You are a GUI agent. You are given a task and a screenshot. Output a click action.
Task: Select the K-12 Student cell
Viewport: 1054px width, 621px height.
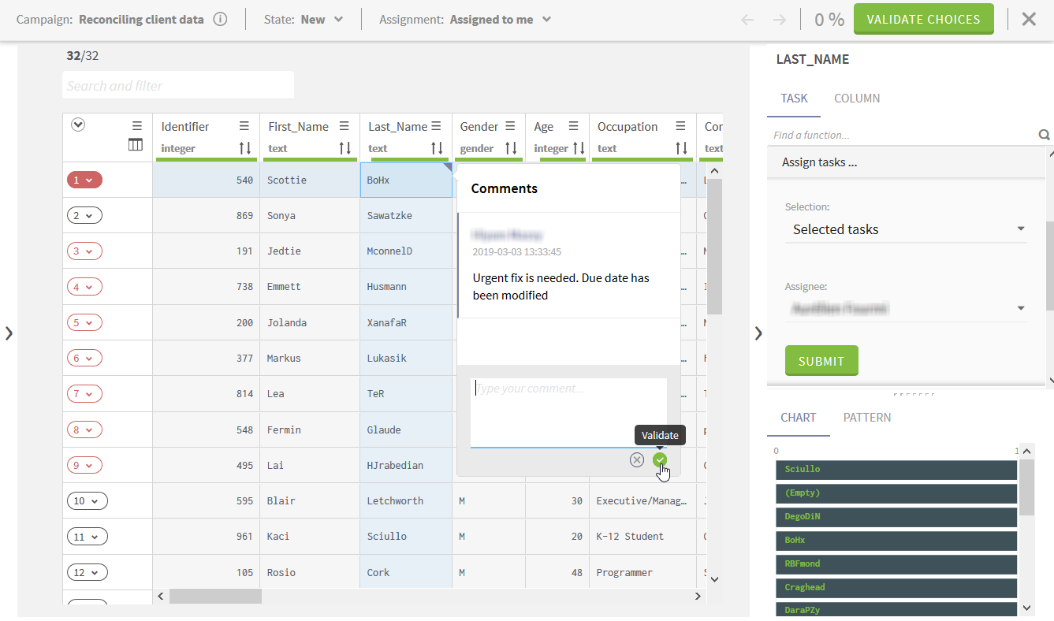click(x=642, y=537)
